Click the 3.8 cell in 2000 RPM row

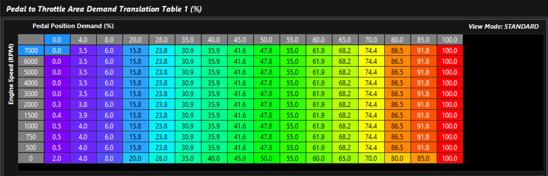(83, 104)
